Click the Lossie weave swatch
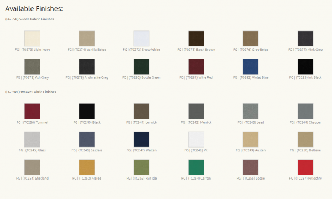 point(251,167)
